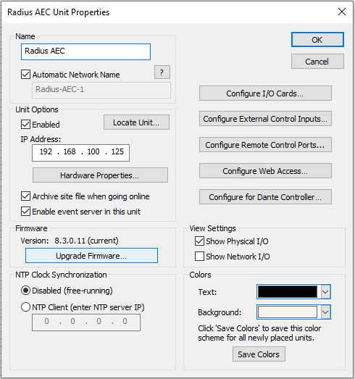The image size is (355, 379).
Task: Close the Radius AEC Unit Properties dialog
Action: [342, 12]
